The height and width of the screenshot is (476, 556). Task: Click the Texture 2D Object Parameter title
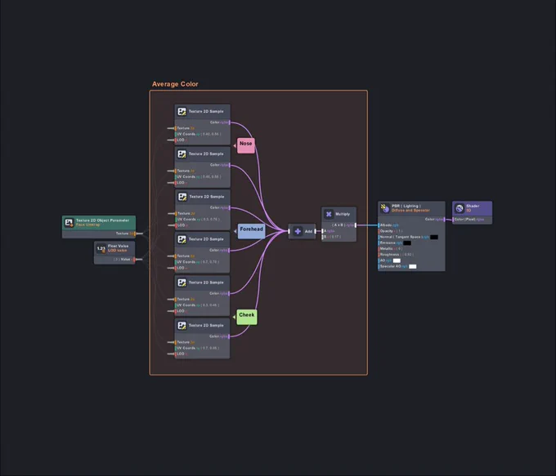[102, 220]
